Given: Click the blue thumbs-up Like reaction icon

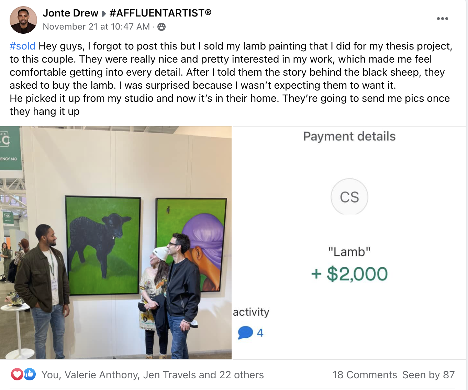Looking at the screenshot, I should tap(30, 374).
